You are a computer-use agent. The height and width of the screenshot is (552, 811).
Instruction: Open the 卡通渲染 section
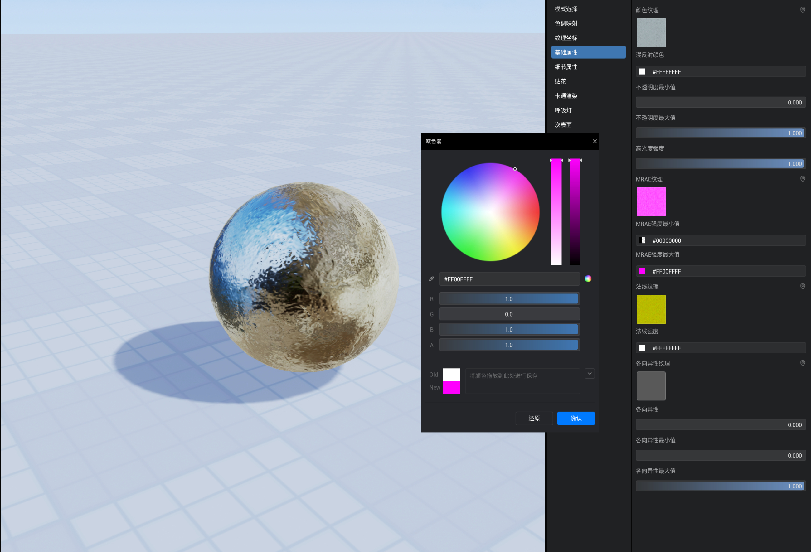pyautogui.click(x=588, y=96)
